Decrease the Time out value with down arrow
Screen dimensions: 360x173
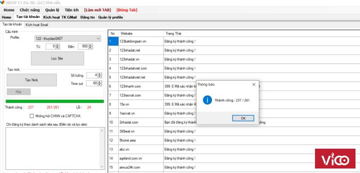[x=99, y=85]
